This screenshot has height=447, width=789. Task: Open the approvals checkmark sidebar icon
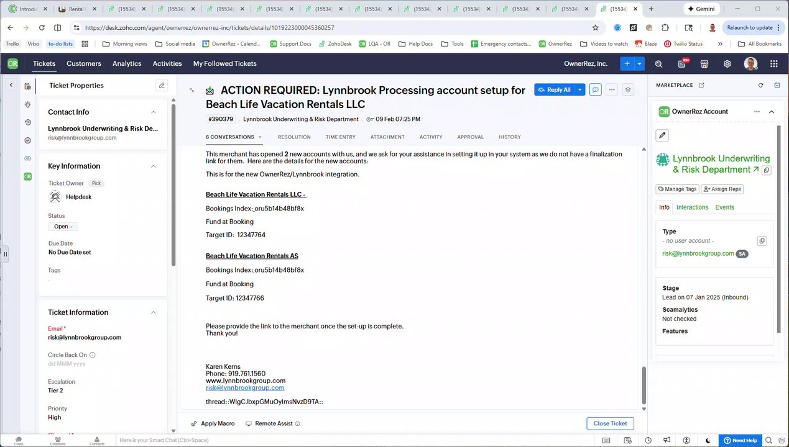(27, 140)
